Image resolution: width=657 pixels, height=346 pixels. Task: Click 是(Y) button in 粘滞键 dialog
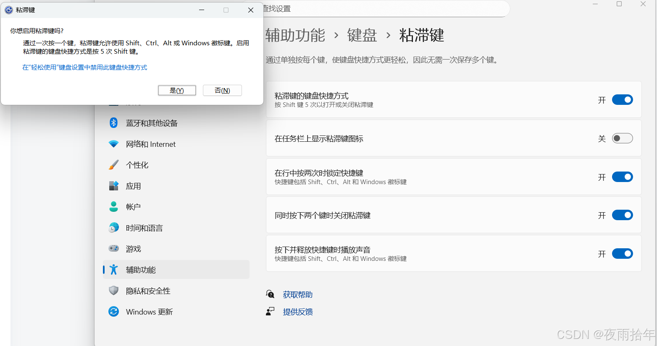click(x=177, y=91)
